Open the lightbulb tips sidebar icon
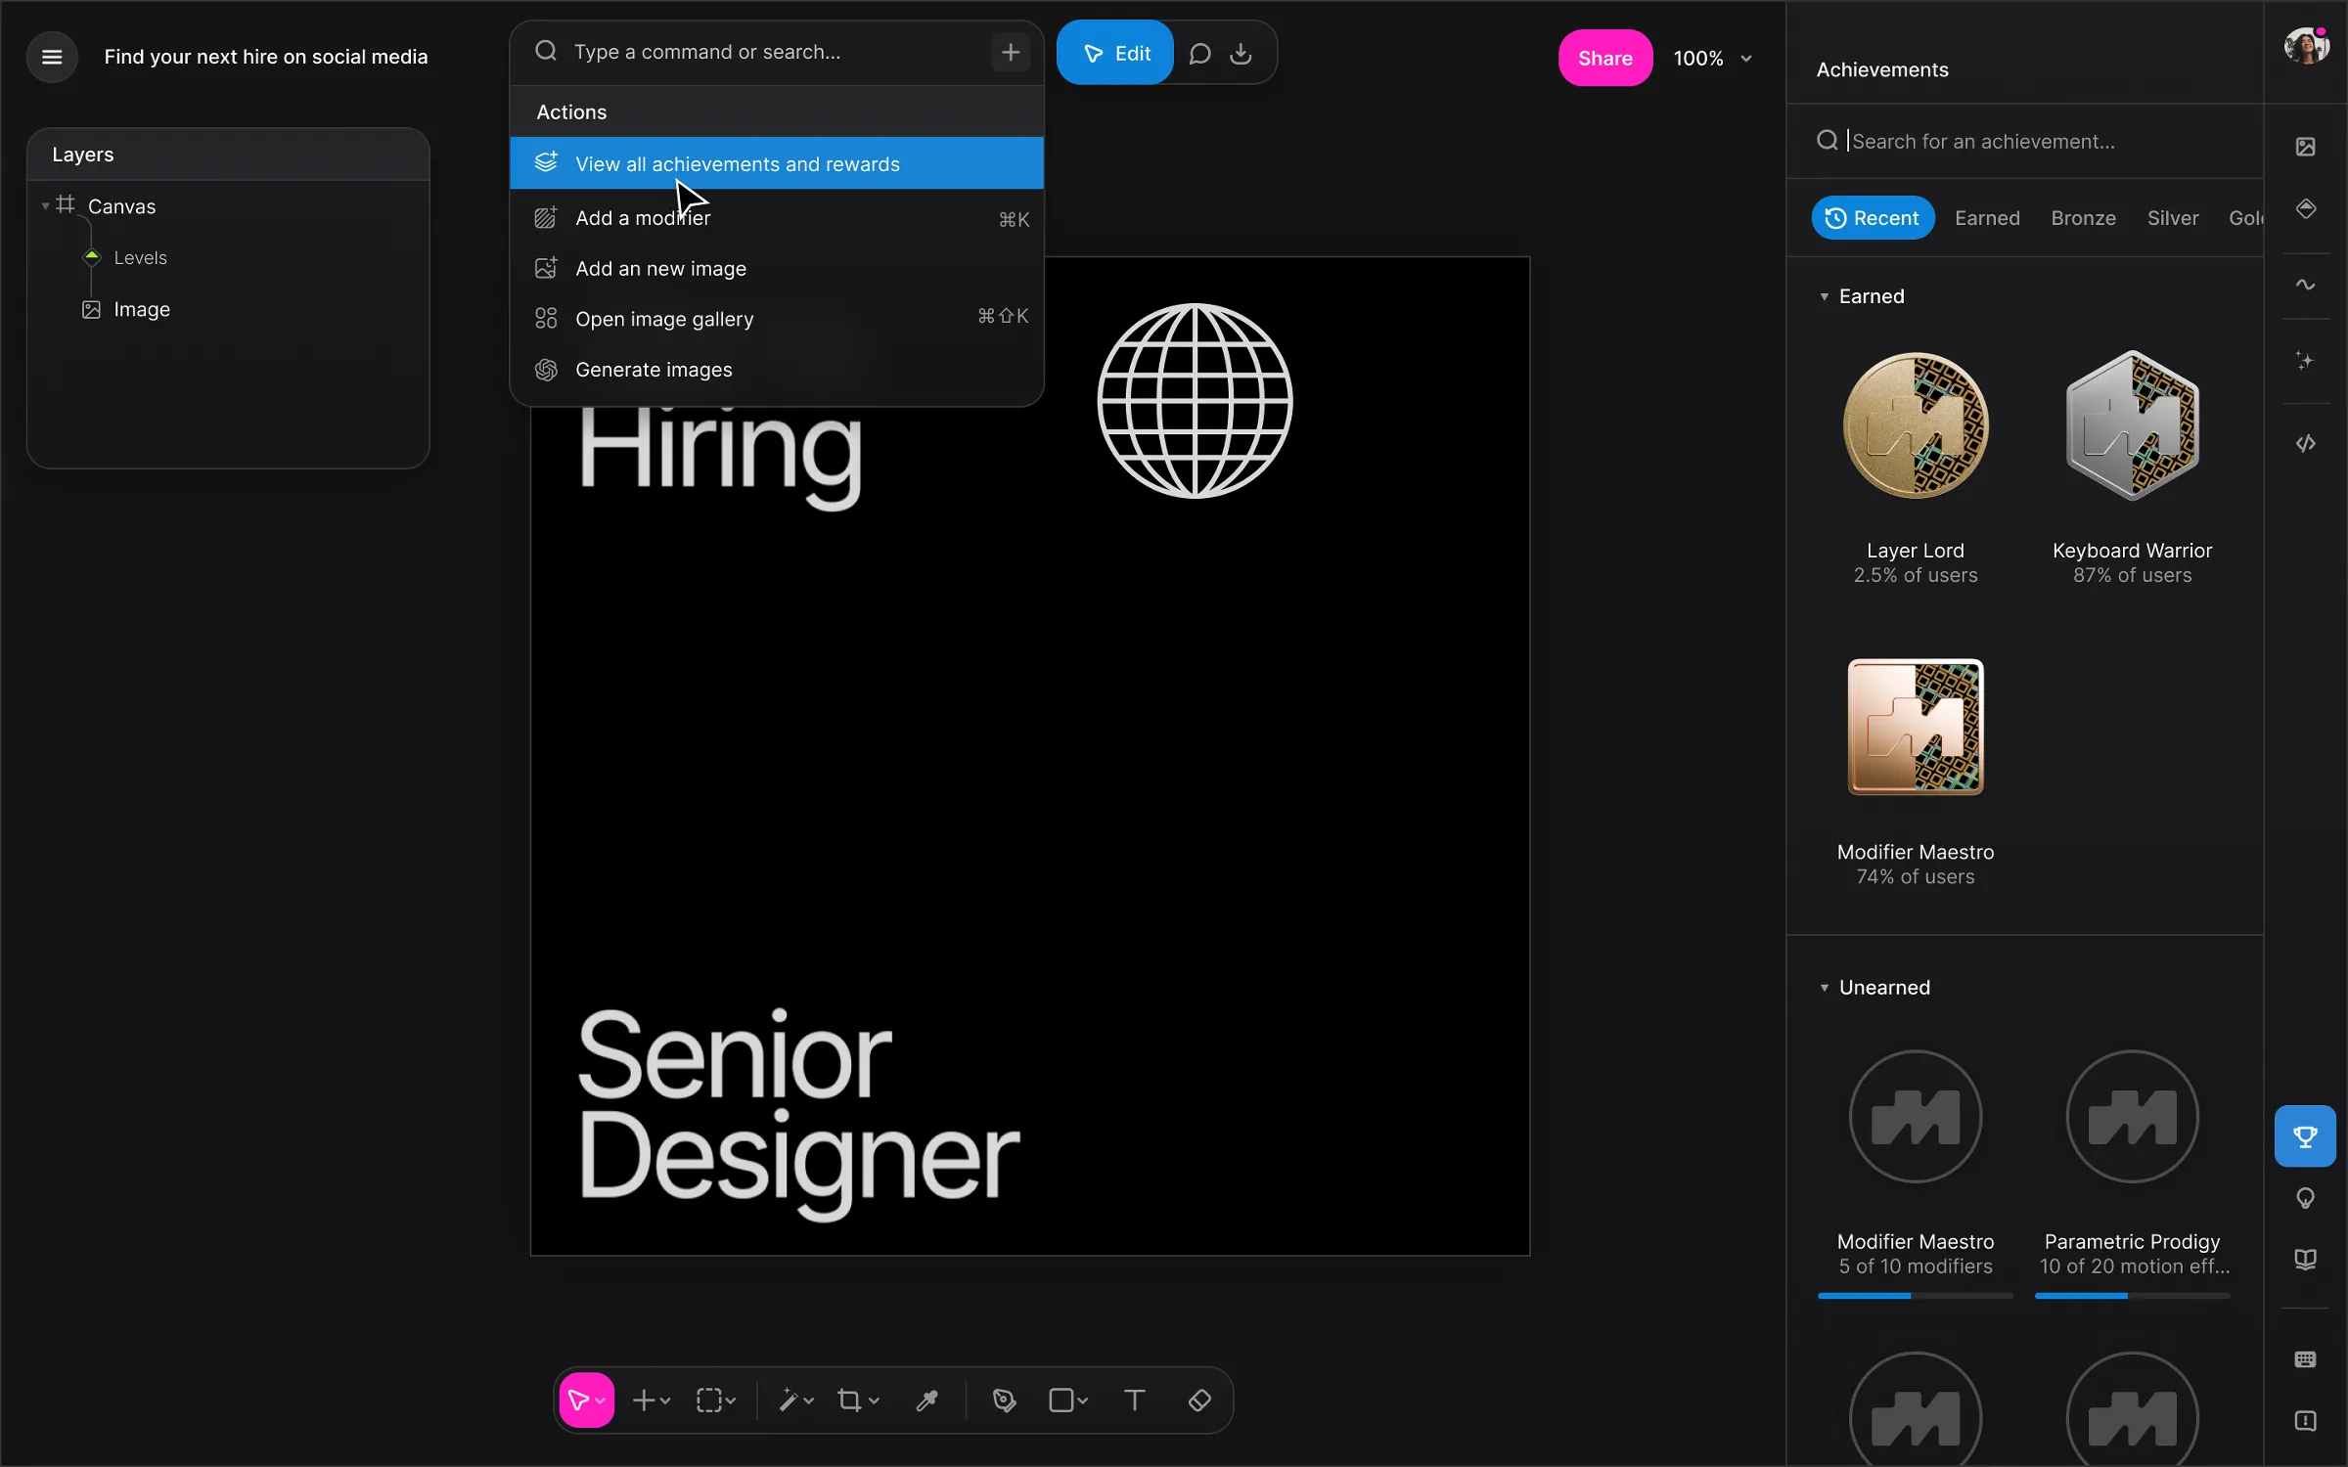The image size is (2348, 1467). [x=2306, y=1198]
